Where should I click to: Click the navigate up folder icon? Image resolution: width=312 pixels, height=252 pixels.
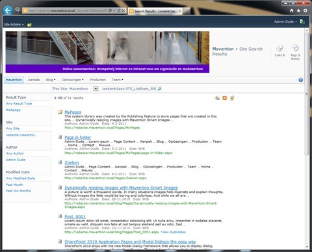pos(29,25)
